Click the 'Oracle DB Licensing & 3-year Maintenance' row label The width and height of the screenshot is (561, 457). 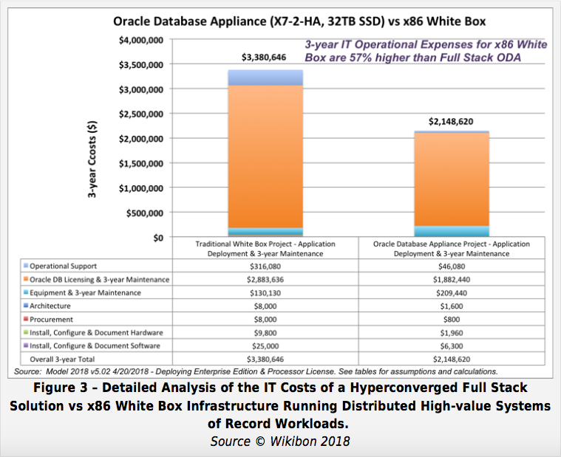[100, 279]
